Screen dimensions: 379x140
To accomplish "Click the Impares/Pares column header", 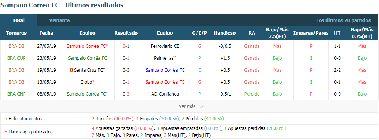I will [x=311, y=33].
